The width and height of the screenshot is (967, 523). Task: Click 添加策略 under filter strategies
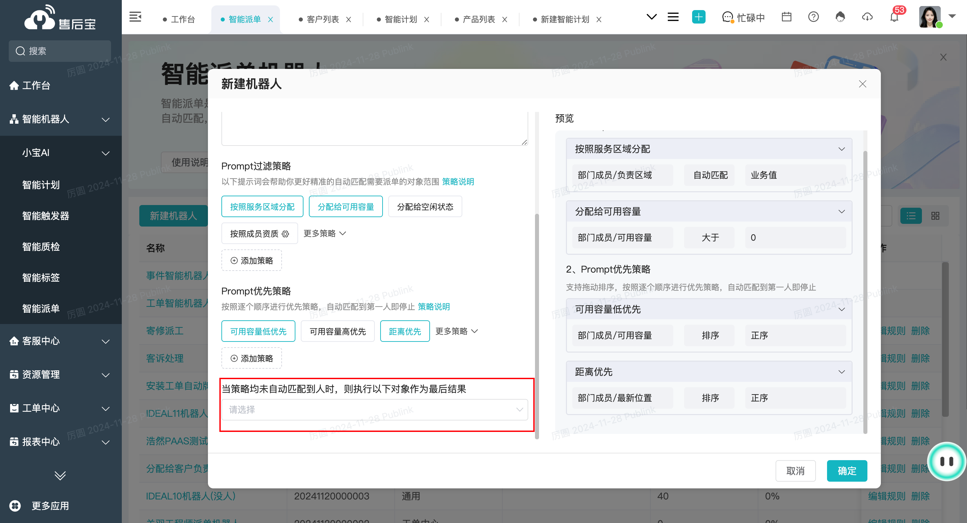[x=252, y=260]
